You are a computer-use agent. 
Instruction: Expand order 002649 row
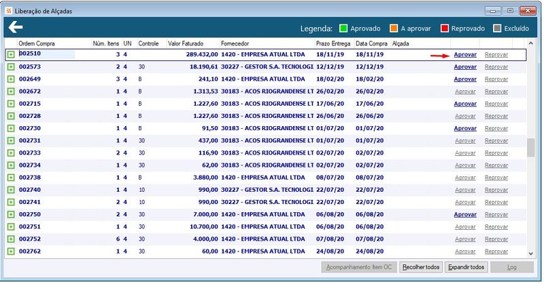(x=11, y=79)
